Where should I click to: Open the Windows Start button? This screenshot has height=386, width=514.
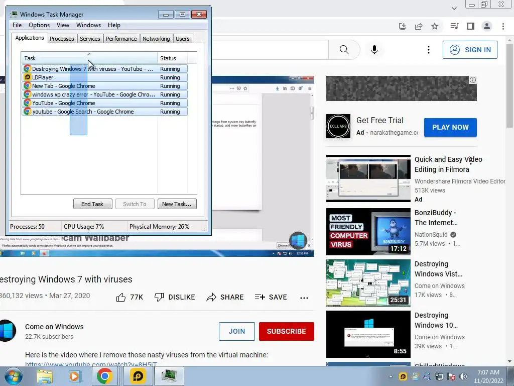click(14, 376)
